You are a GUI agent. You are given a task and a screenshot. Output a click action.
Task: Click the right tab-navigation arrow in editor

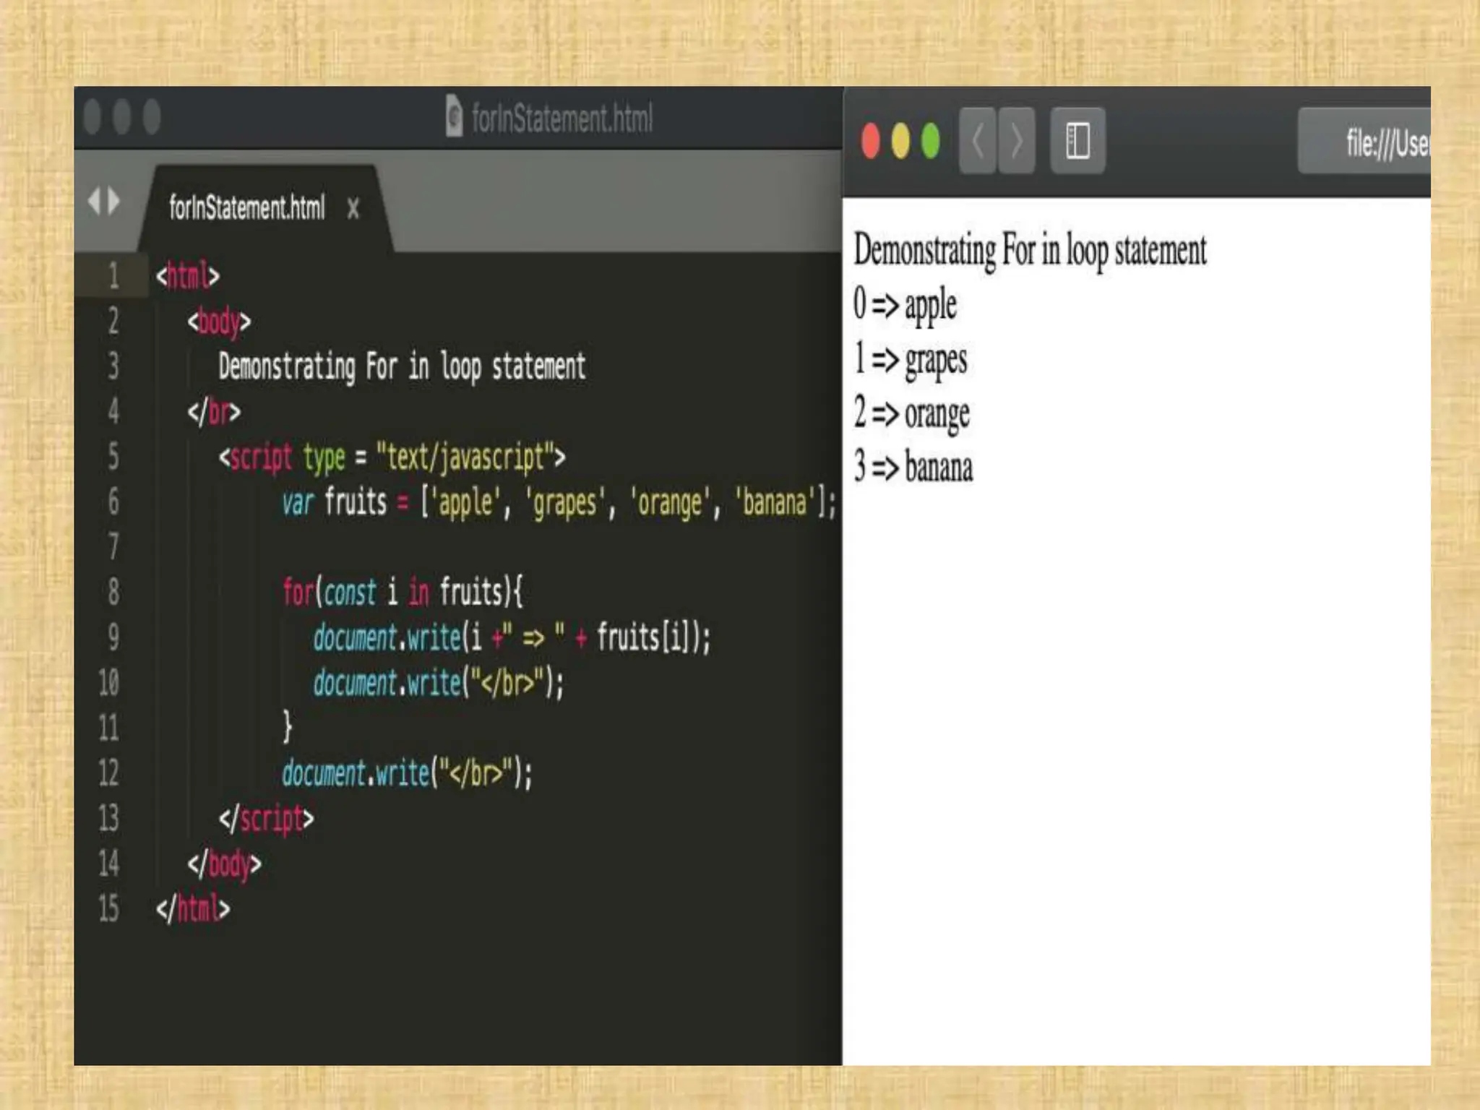pos(114,202)
